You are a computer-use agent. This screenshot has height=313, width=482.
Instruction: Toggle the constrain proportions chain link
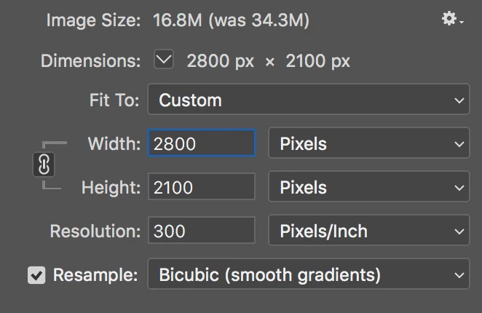point(44,165)
